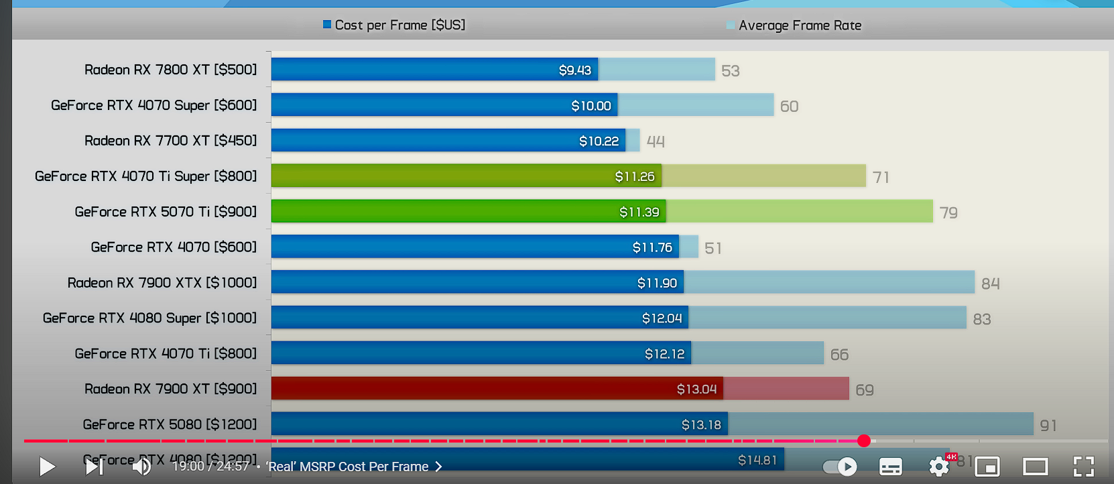
Task: Click the GeForce RTX 4070 Ti Super [$800] label
Action: 146,176
